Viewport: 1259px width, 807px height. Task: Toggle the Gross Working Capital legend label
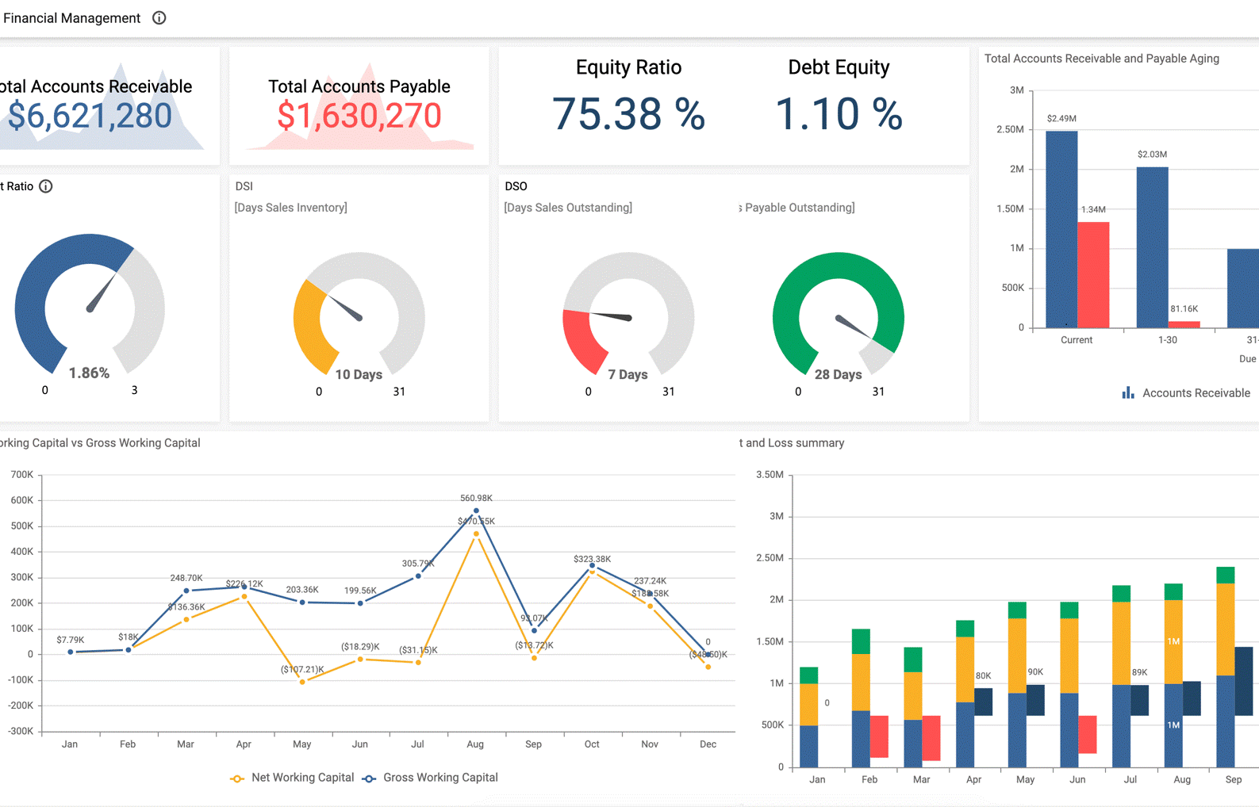(440, 778)
